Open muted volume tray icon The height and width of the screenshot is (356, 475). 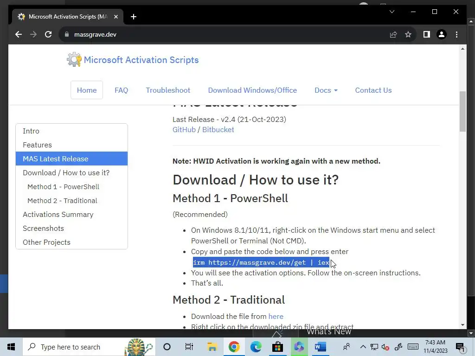click(x=385, y=347)
